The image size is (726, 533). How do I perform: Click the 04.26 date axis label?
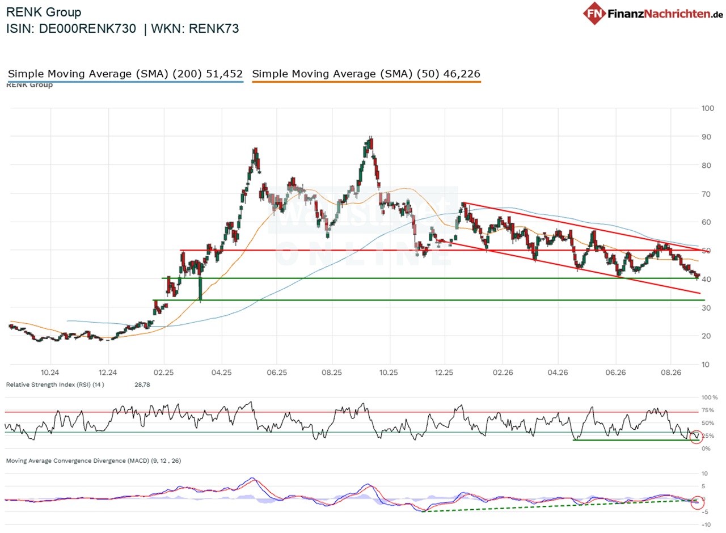click(x=558, y=373)
